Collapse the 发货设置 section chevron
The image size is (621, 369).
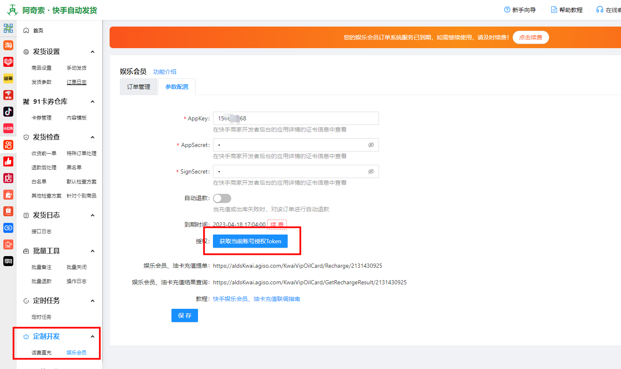click(93, 52)
